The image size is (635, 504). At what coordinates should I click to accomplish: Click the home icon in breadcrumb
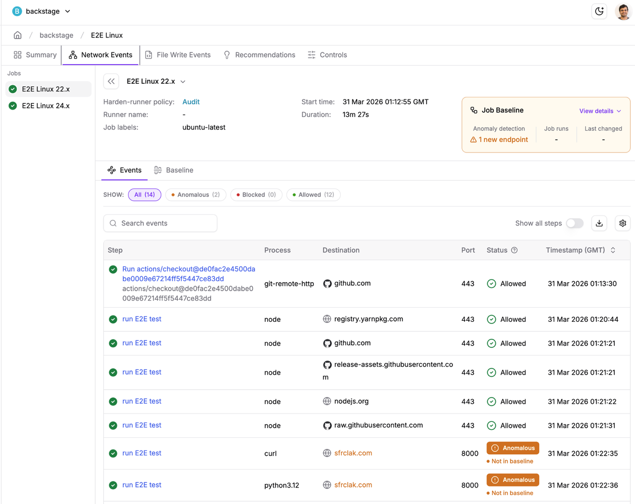(17, 35)
